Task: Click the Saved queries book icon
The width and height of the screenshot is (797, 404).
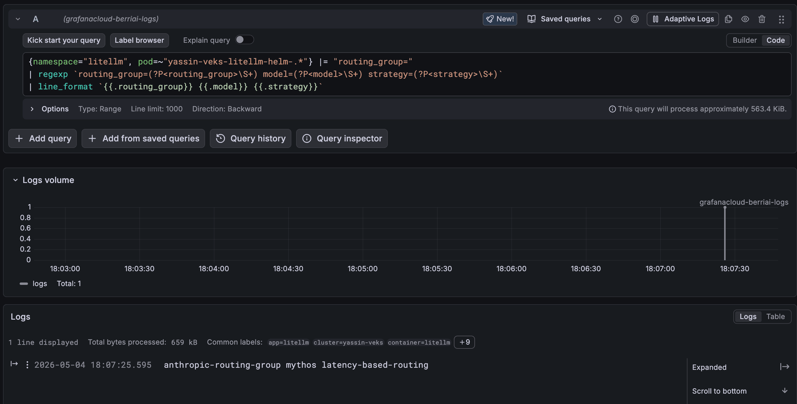Action: coord(531,19)
